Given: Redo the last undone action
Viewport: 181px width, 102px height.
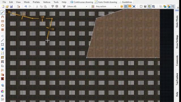Looking at the screenshot, I should click(x=30, y=7).
